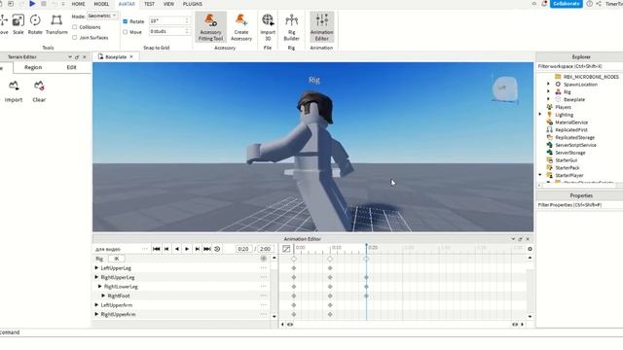The image size is (623, 350).
Task: Select ServerScriptService in Explorer
Action: (575, 145)
